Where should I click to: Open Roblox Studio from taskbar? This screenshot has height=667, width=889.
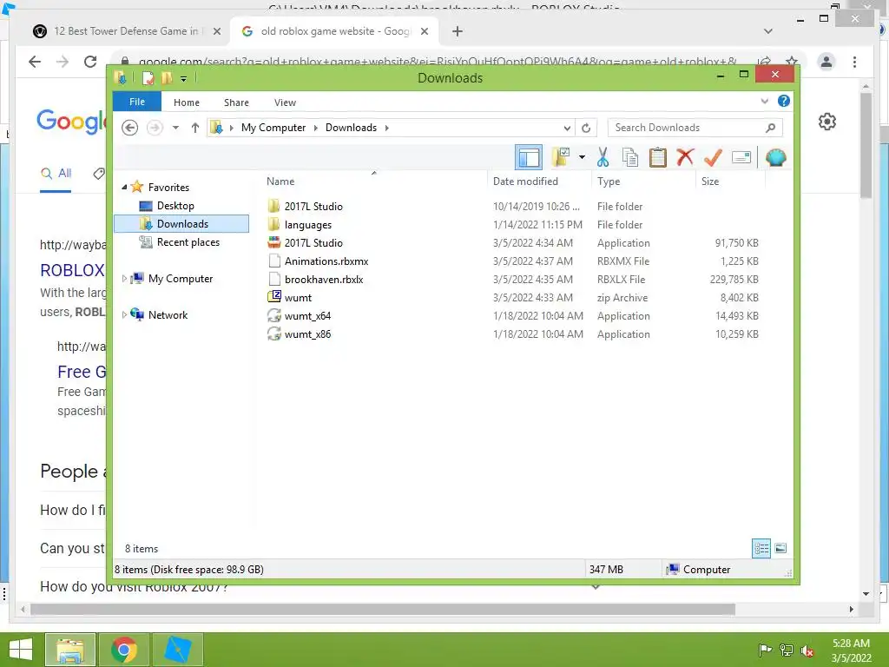click(x=178, y=650)
